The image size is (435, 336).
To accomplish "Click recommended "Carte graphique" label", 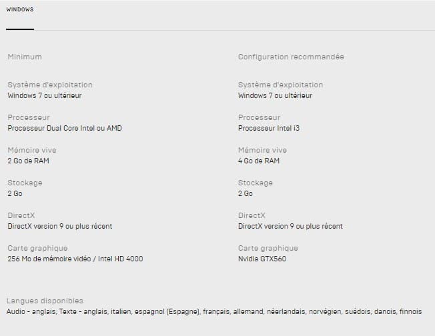I will click(x=268, y=249).
